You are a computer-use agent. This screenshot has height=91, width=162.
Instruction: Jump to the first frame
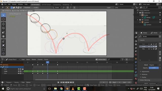coord(61,82)
